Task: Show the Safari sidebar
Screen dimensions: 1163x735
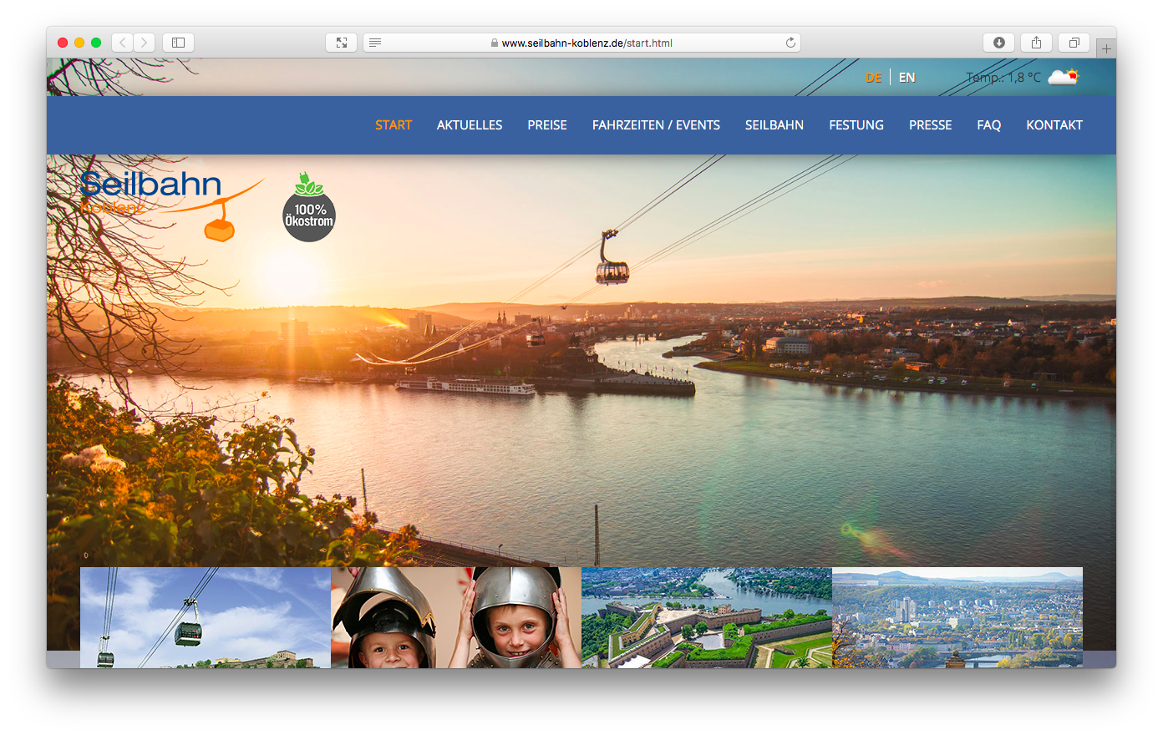Action: pyautogui.click(x=178, y=43)
